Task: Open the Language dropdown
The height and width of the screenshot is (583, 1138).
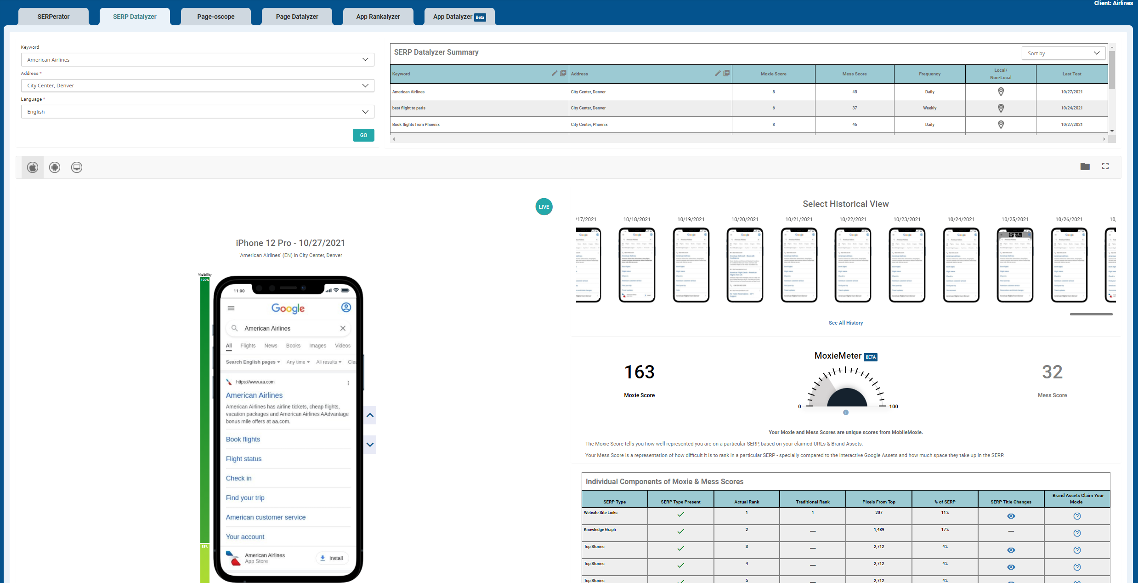Action: (x=198, y=112)
